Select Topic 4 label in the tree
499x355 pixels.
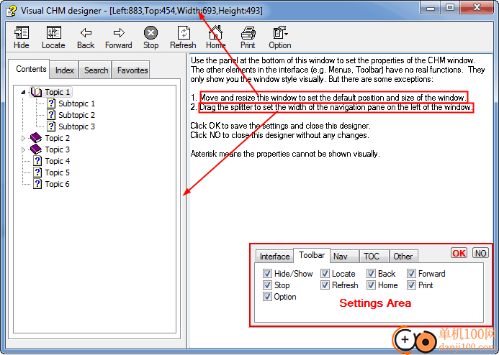pyautogui.click(x=58, y=161)
